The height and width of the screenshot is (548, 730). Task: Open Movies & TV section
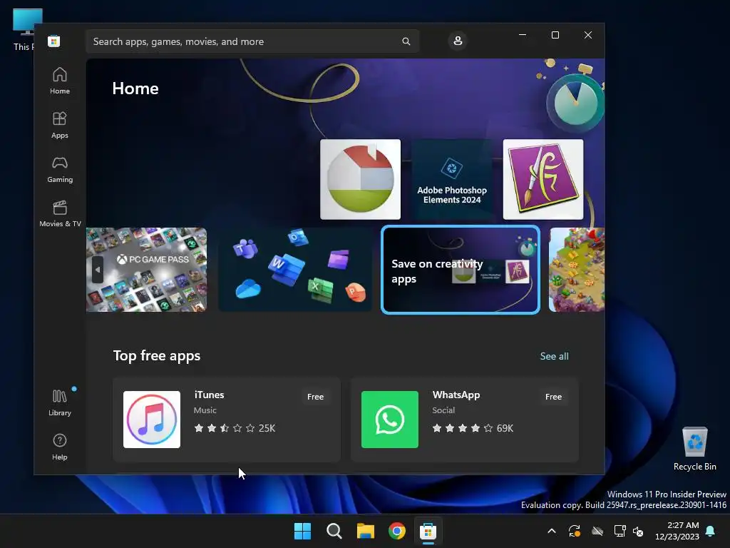pos(60,214)
